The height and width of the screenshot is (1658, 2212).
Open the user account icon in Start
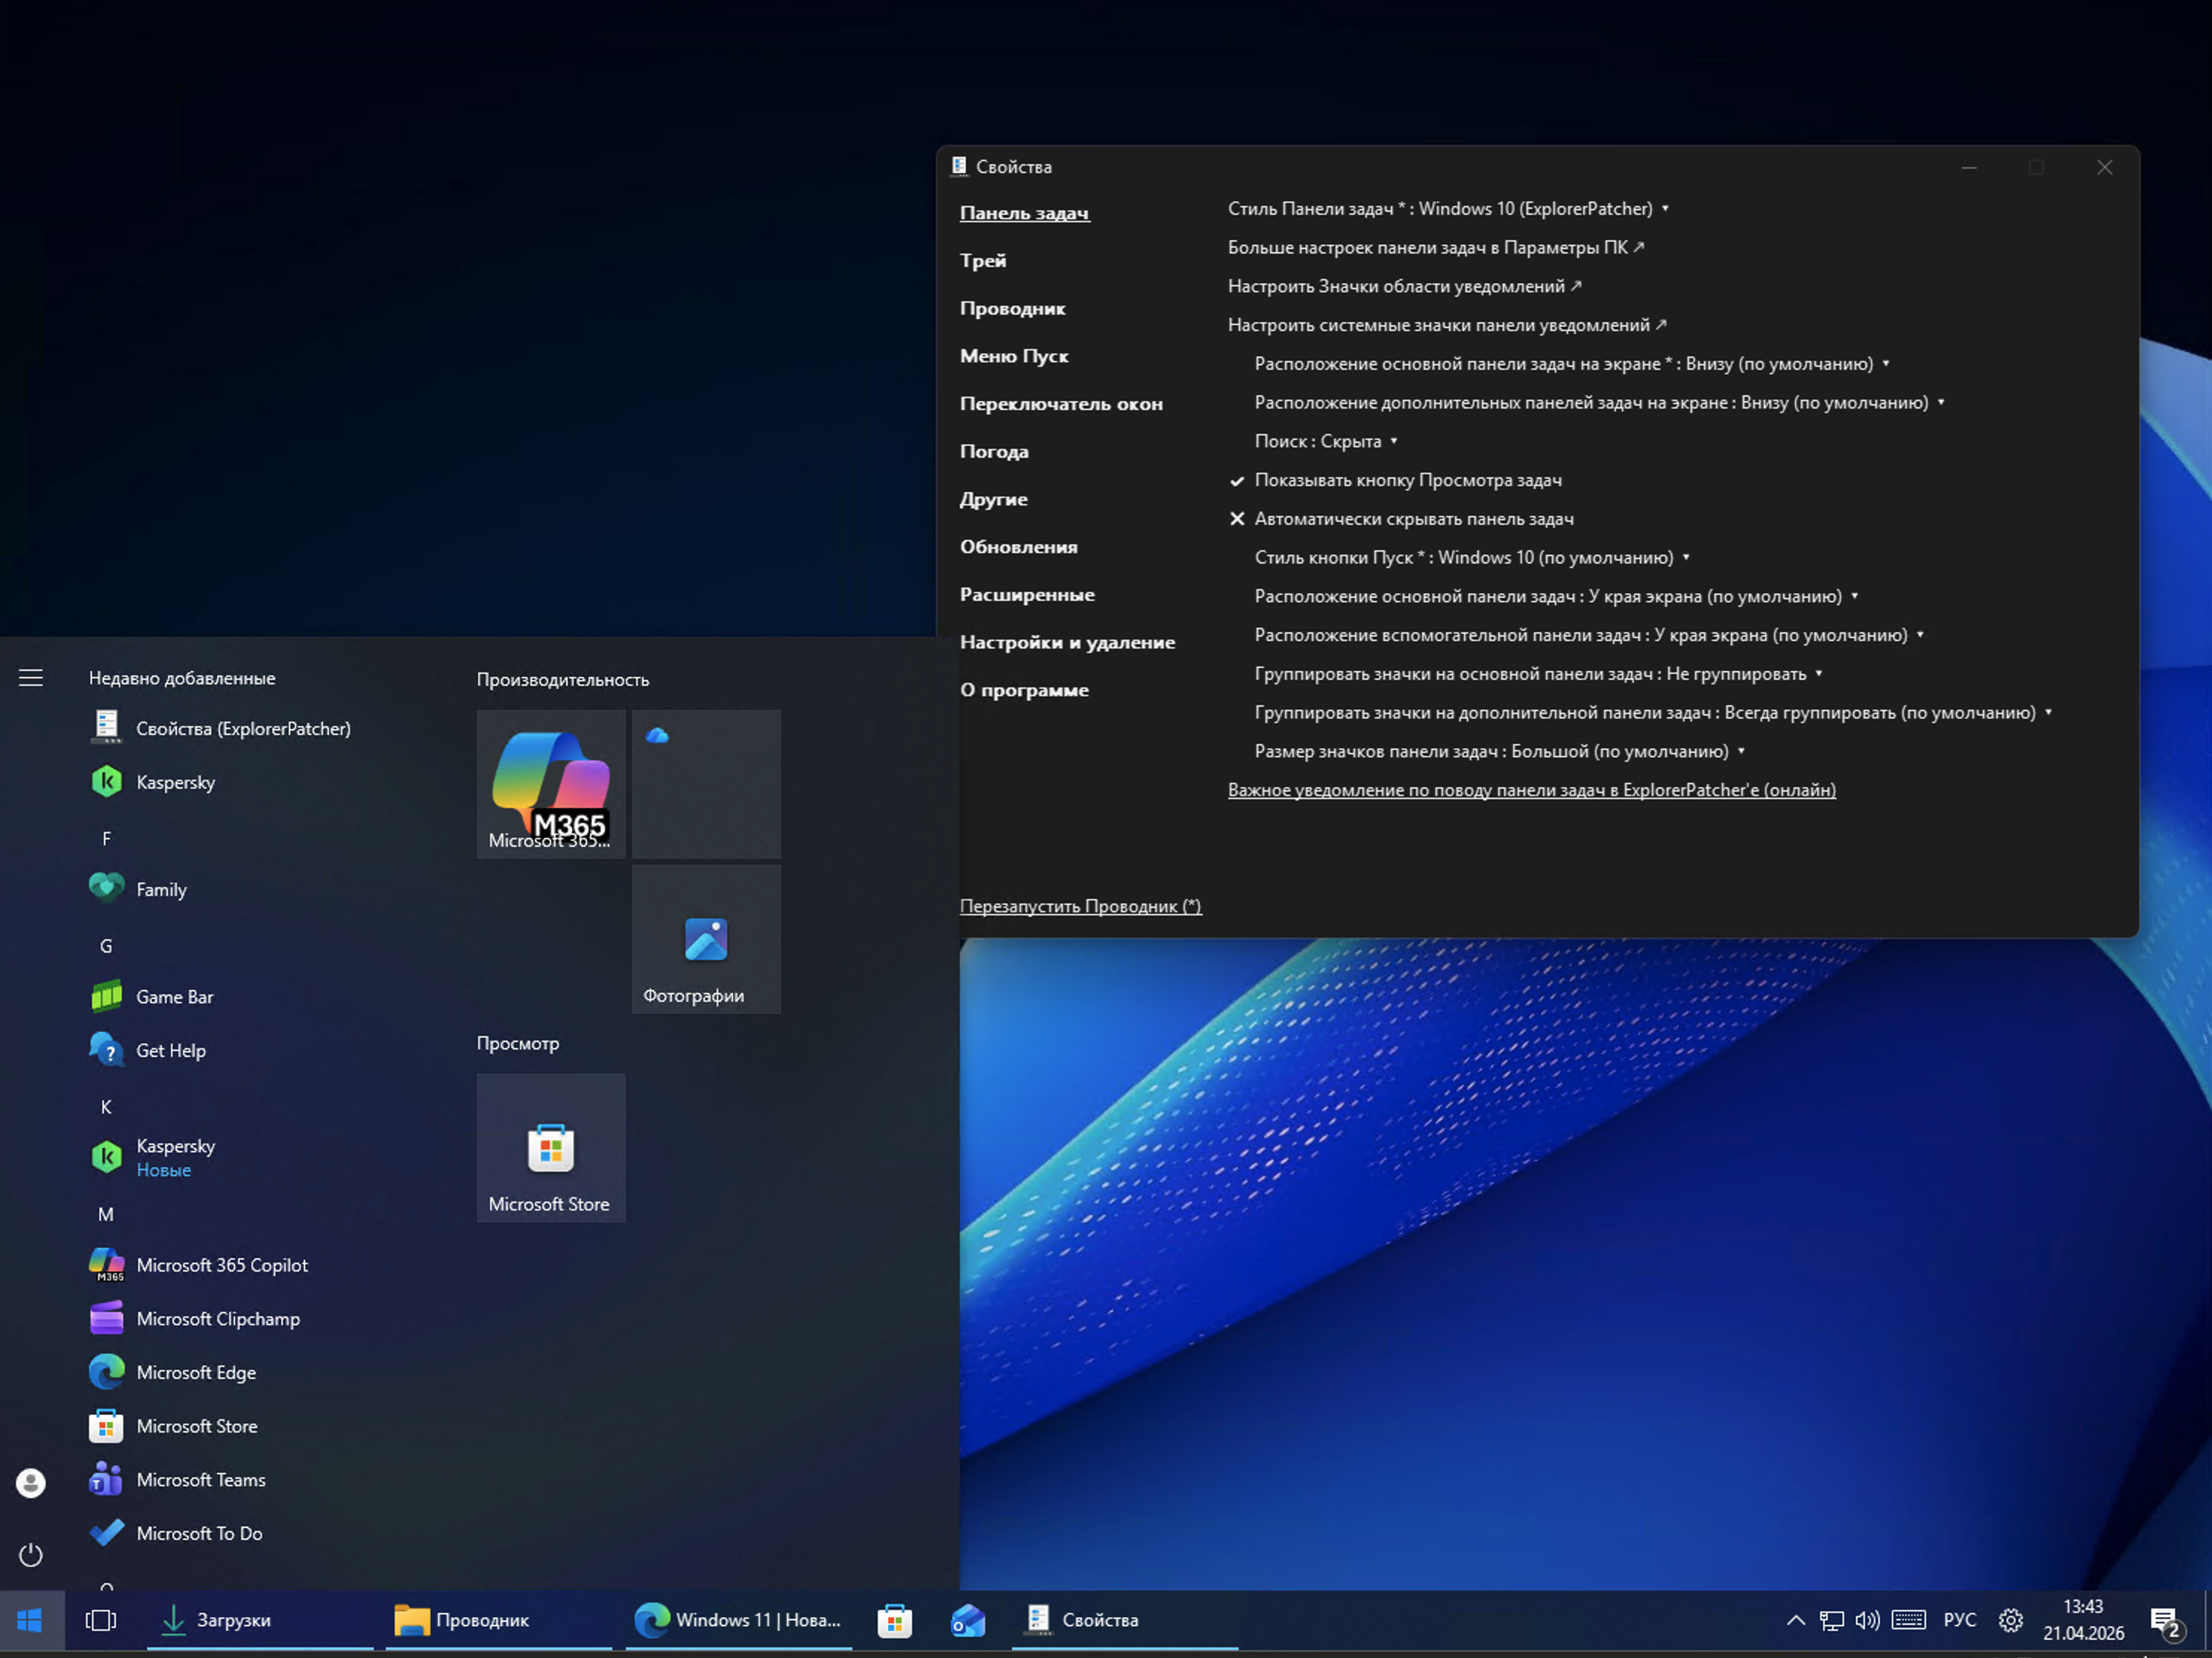pos(31,1482)
